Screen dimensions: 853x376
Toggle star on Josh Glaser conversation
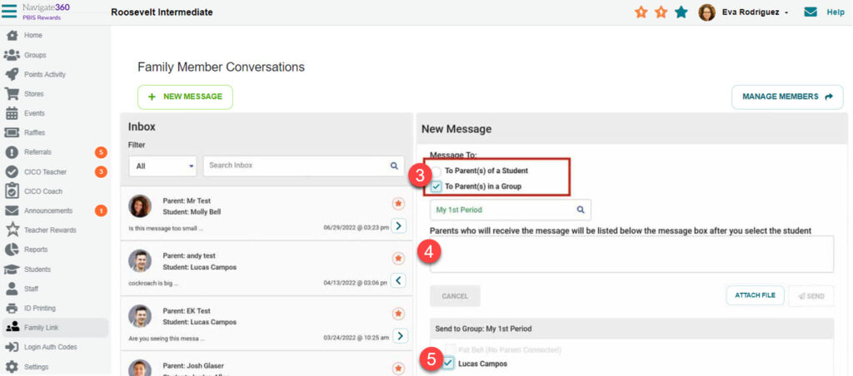point(398,369)
